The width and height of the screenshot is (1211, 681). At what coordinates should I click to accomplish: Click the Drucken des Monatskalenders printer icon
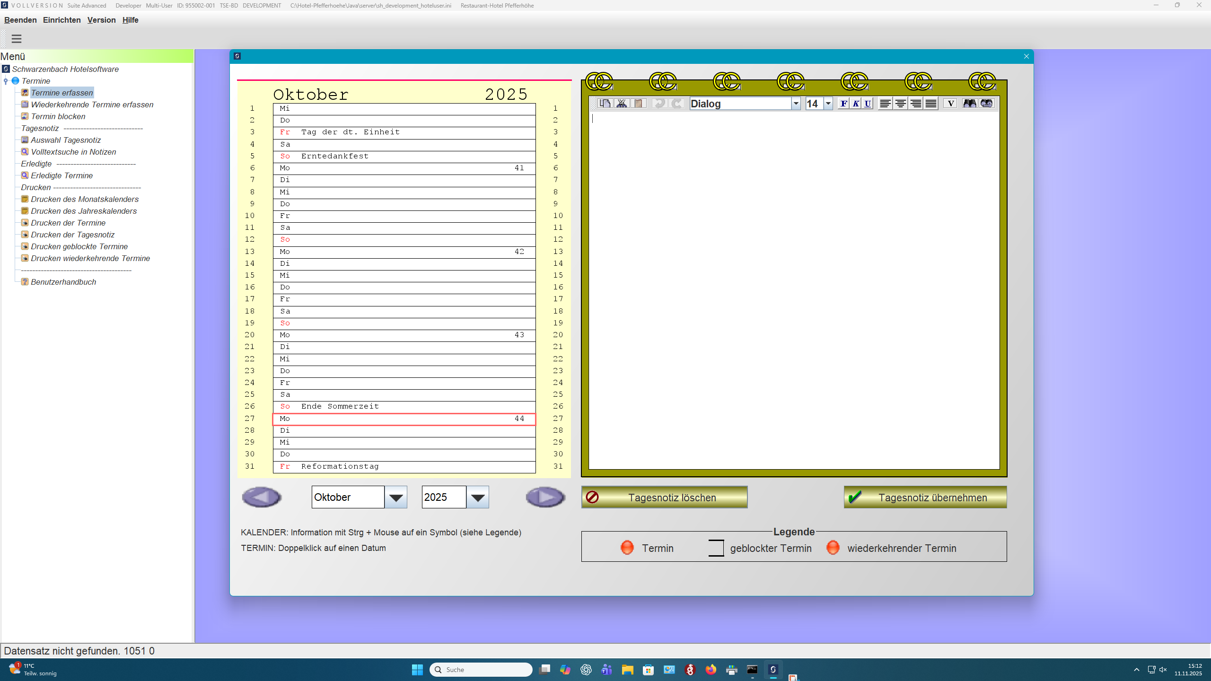[x=24, y=199]
